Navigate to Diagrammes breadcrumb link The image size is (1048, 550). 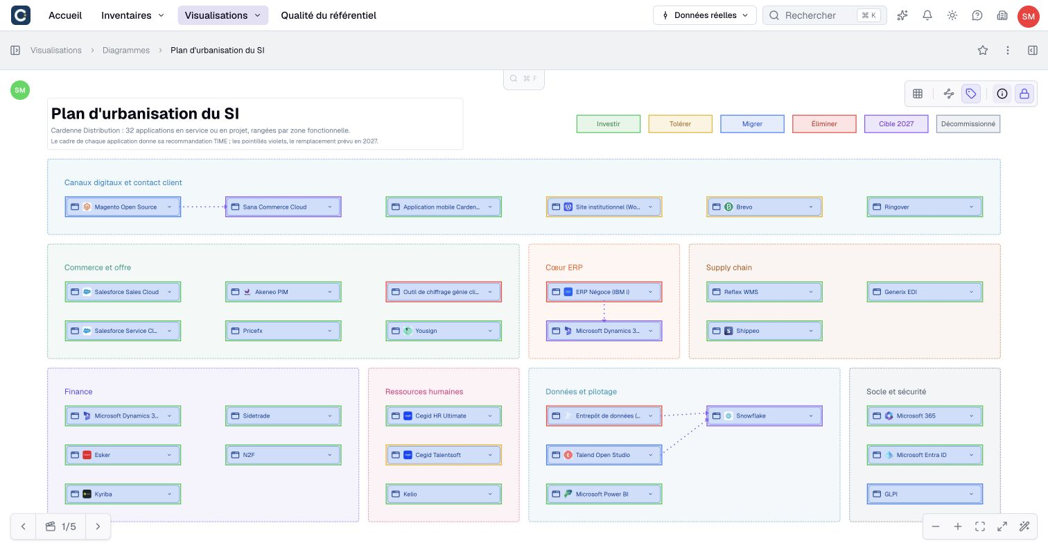pos(126,50)
